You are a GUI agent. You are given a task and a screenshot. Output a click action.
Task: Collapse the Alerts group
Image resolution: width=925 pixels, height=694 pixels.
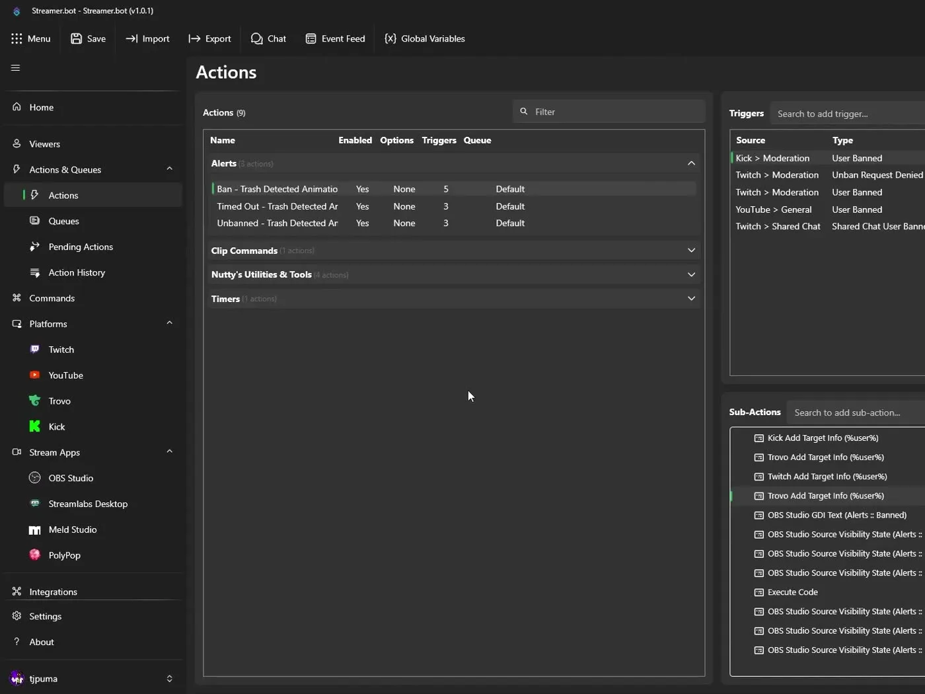point(691,163)
